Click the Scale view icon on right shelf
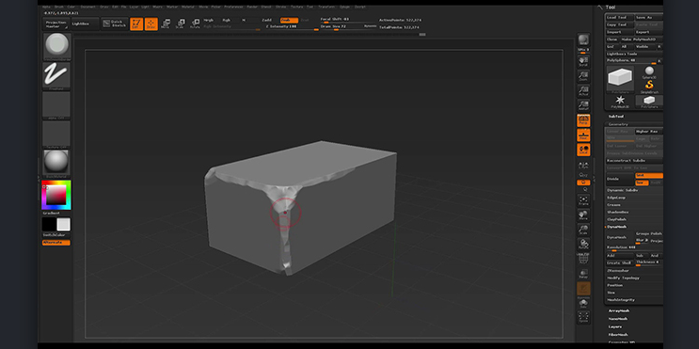Image resolution: width=699 pixels, height=349 pixels. (583, 230)
